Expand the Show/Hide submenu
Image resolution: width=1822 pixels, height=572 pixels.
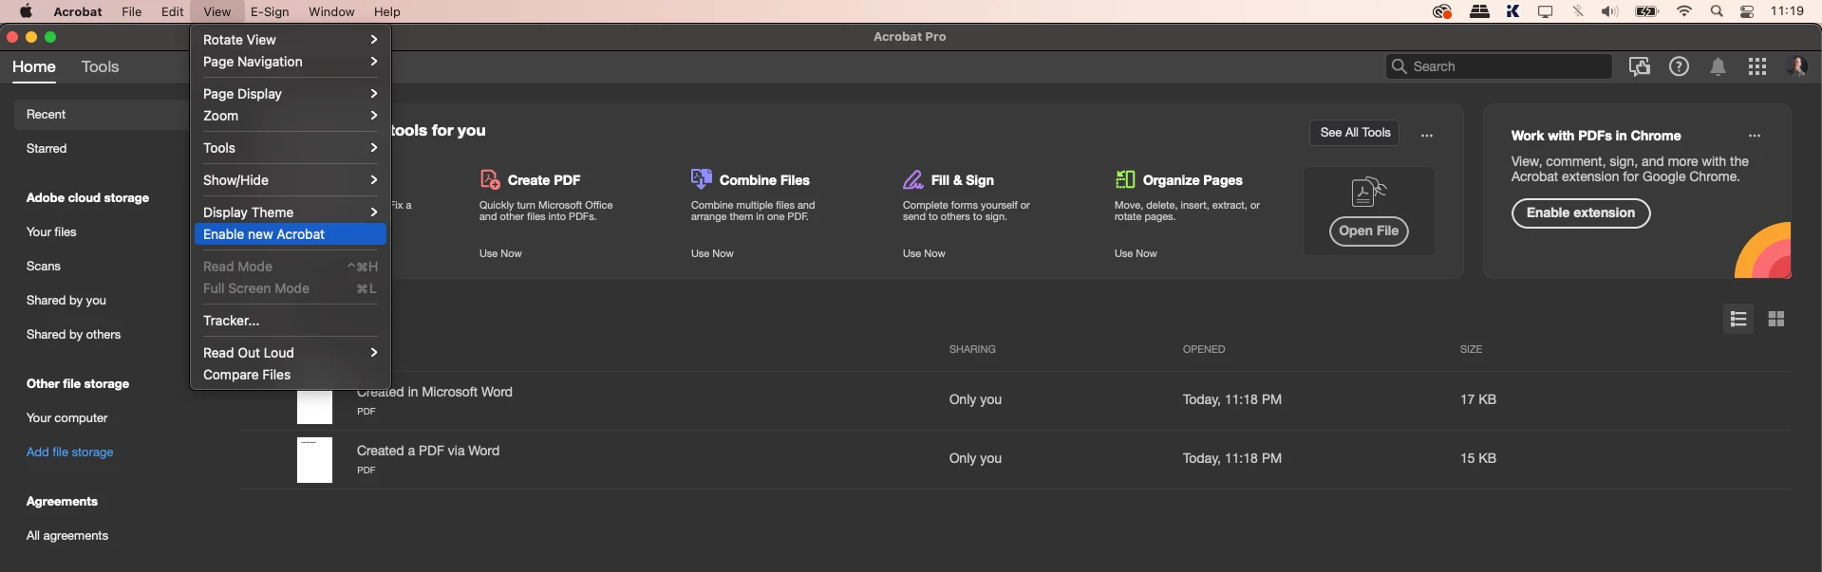(x=291, y=180)
